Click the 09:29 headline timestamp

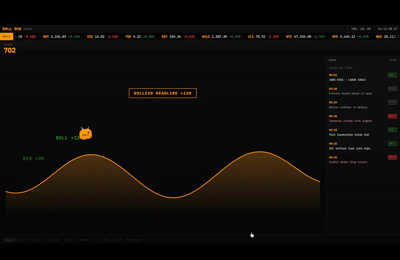(x=333, y=102)
